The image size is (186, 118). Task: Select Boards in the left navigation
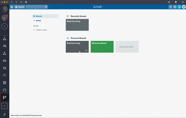click(45, 16)
